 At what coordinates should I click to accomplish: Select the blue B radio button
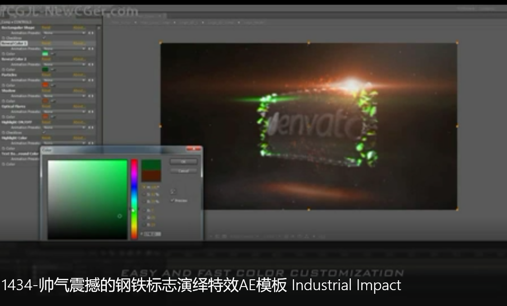[144, 225]
